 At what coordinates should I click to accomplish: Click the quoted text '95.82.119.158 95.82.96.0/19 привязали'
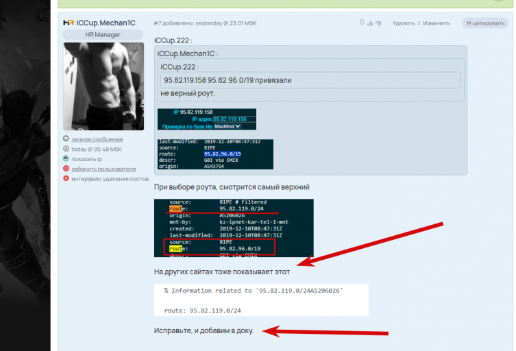228,80
